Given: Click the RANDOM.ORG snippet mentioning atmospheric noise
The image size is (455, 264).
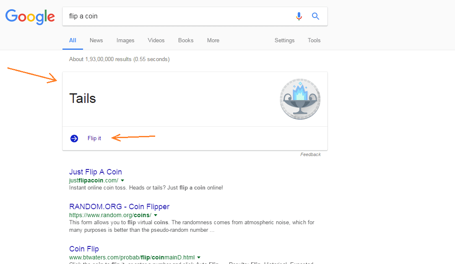Looking at the screenshot, I should tap(192, 226).
